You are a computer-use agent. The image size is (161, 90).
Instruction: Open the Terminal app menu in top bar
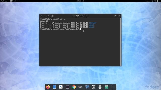click(x=15, y=1)
